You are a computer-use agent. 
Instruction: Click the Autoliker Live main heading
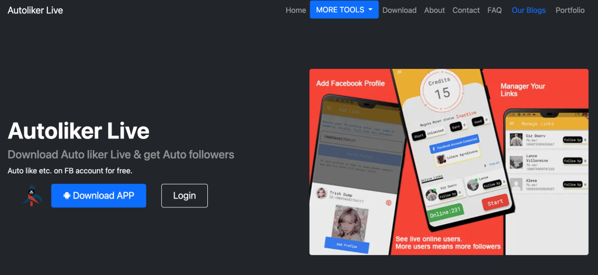point(79,131)
